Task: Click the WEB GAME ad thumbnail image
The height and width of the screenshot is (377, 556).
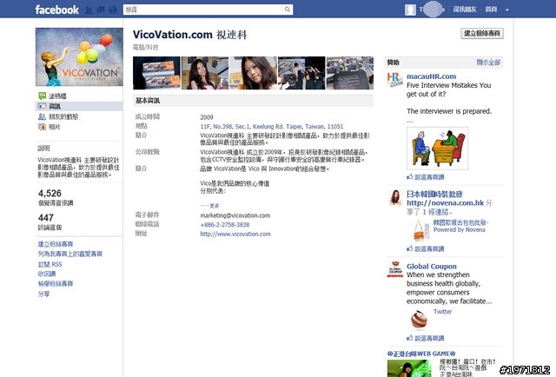Action: click(409, 368)
